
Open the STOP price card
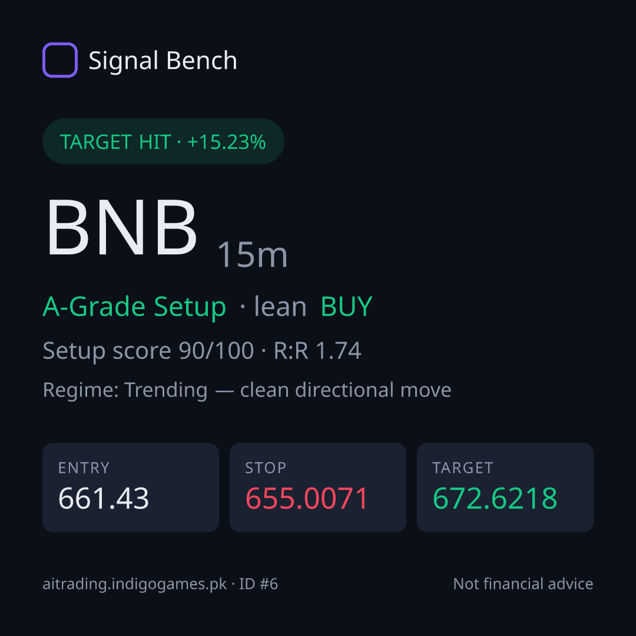click(317, 488)
